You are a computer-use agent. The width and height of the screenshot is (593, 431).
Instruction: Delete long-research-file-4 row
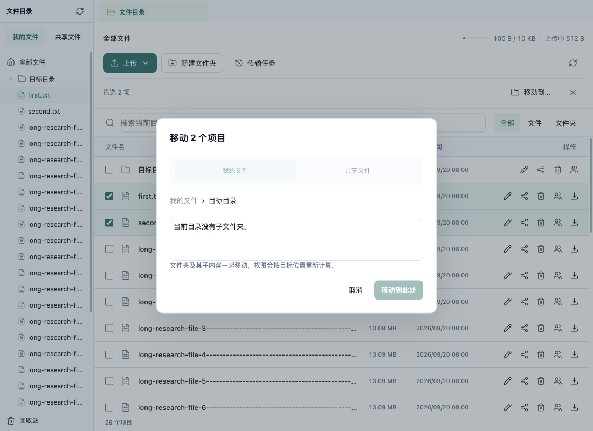pos(541,354)
